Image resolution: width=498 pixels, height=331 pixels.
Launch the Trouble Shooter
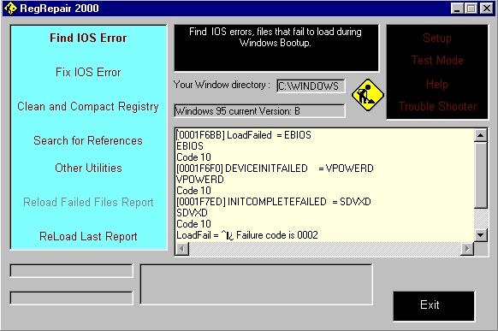coord(437,106)
